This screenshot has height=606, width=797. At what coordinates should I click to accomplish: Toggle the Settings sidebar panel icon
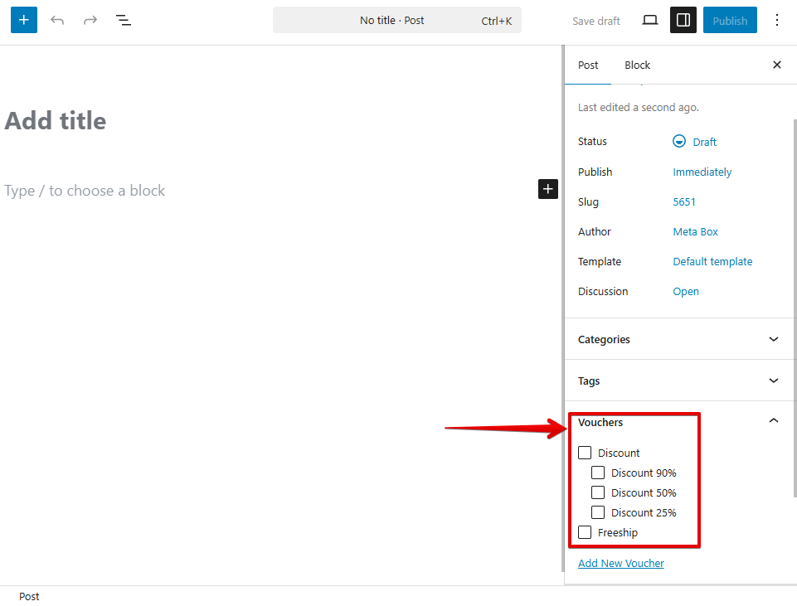[x=683, y=20]
